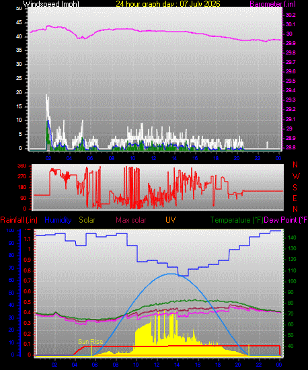
Task: Click the E compass label on direction graph
Action: pos(295,198)
